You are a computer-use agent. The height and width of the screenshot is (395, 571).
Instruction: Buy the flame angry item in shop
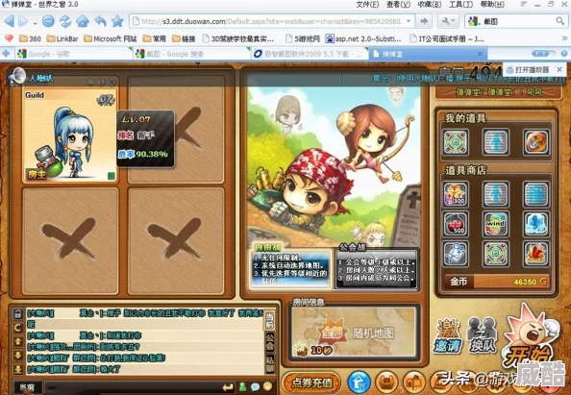tap(536, 253)
